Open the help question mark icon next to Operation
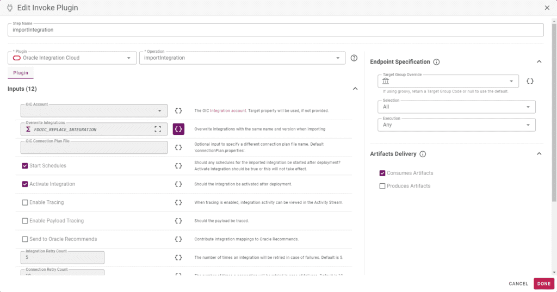 coord(354,58)
